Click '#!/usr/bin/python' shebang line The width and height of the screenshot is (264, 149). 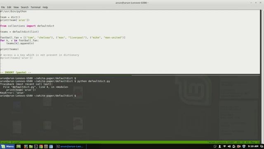[x=13, y=11]
